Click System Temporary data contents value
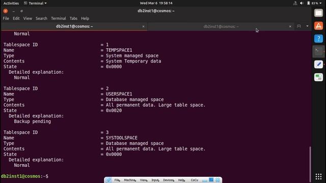Viewport: 326px width, 183px height. [x=133, y=61]
